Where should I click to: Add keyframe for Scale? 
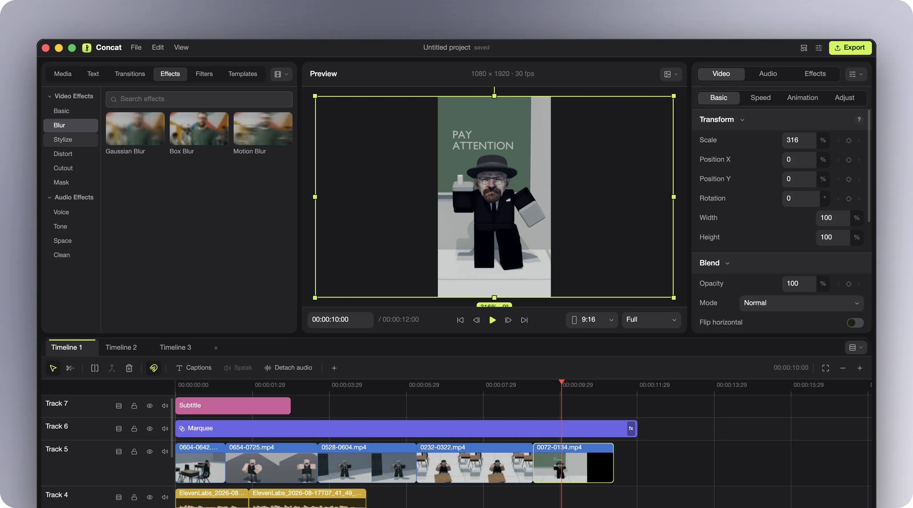coord(849,140)
